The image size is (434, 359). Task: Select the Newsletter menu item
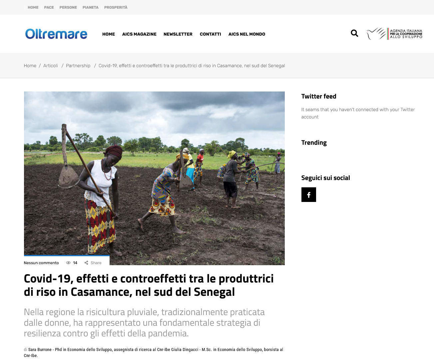click(178, 34)
